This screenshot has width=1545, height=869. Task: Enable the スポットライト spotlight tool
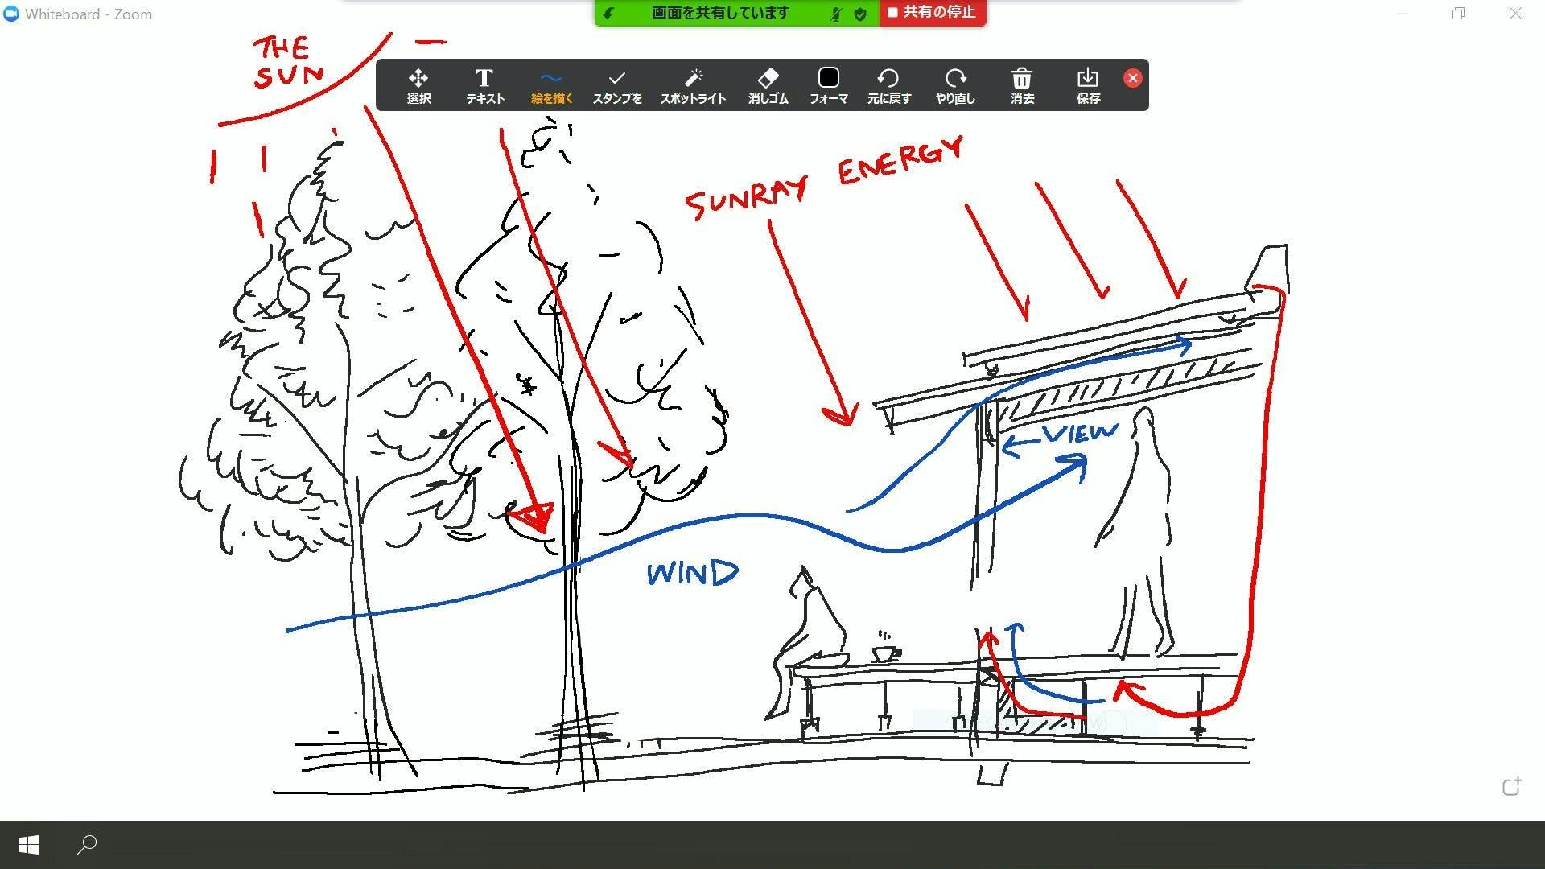[693, 85]
